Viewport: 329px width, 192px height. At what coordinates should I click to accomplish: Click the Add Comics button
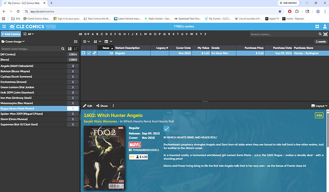pyautogui.click(x=10, y=34)
